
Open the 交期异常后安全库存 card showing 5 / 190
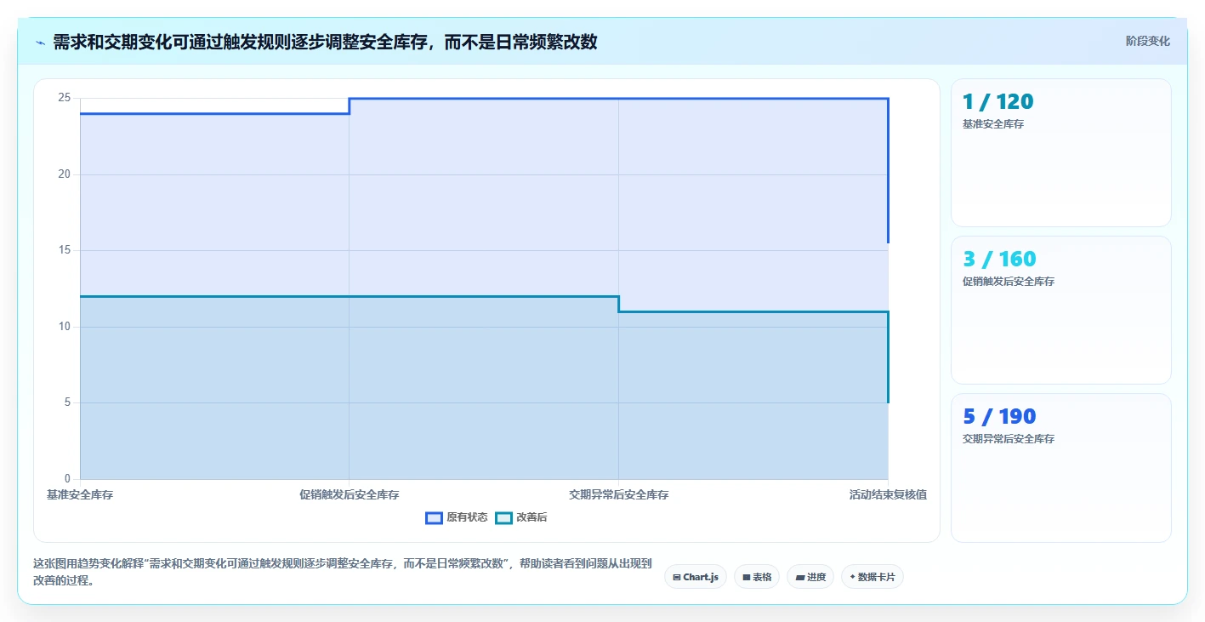click(1061, 468)
